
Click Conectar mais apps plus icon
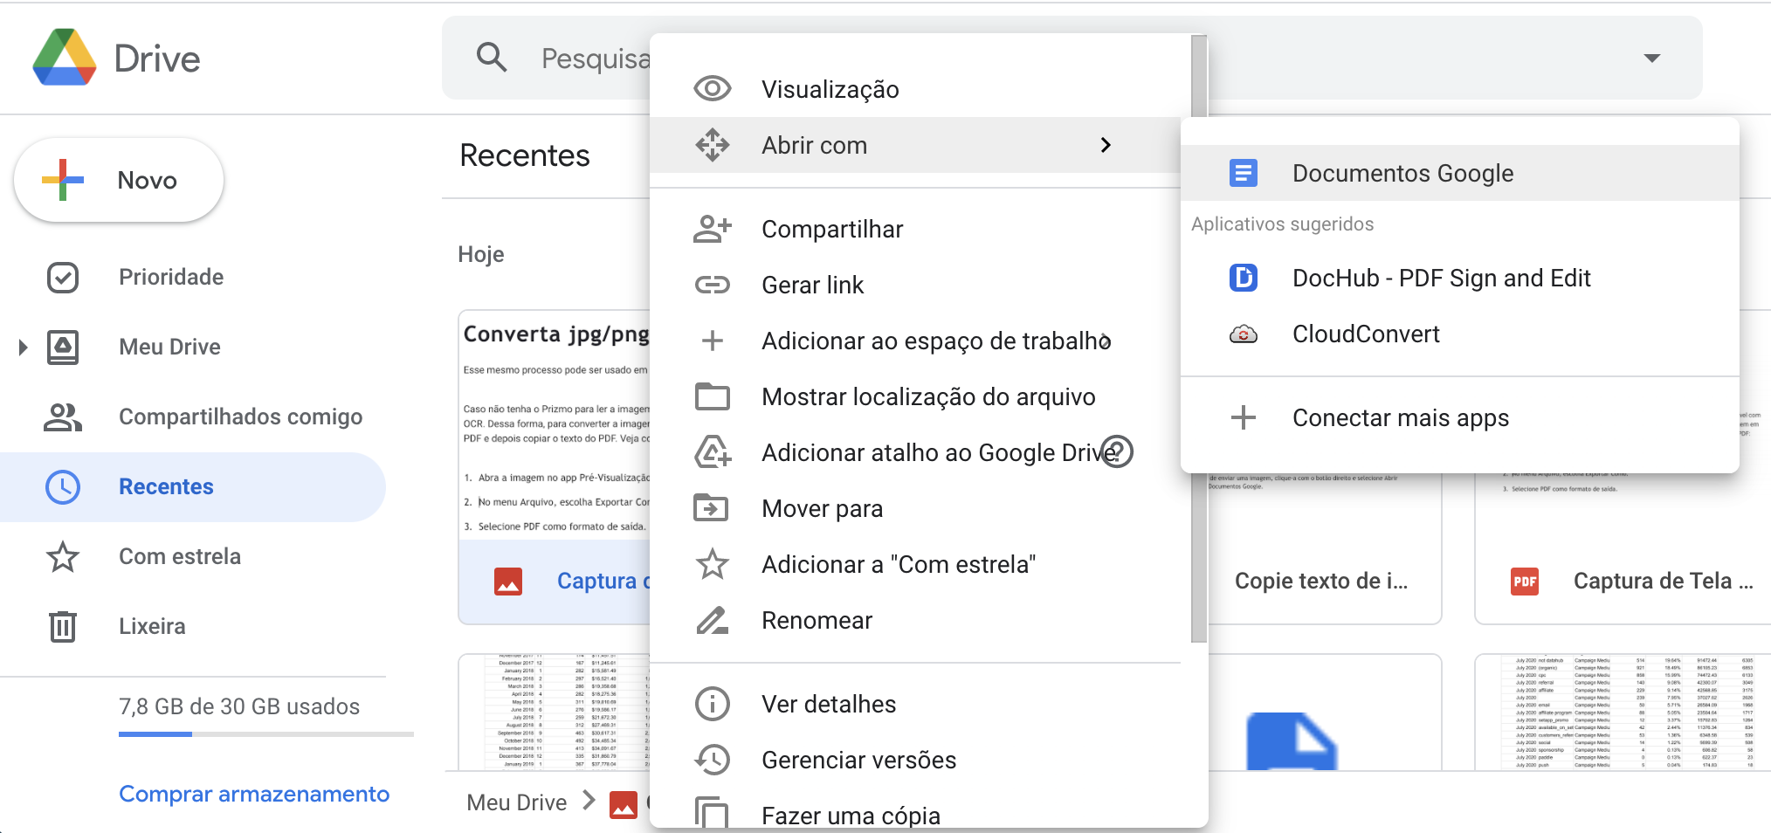(x=1244, y=417)
